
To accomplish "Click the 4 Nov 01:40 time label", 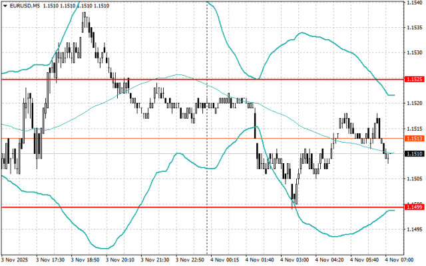I will pyautogui.click(x=260, y=260).
